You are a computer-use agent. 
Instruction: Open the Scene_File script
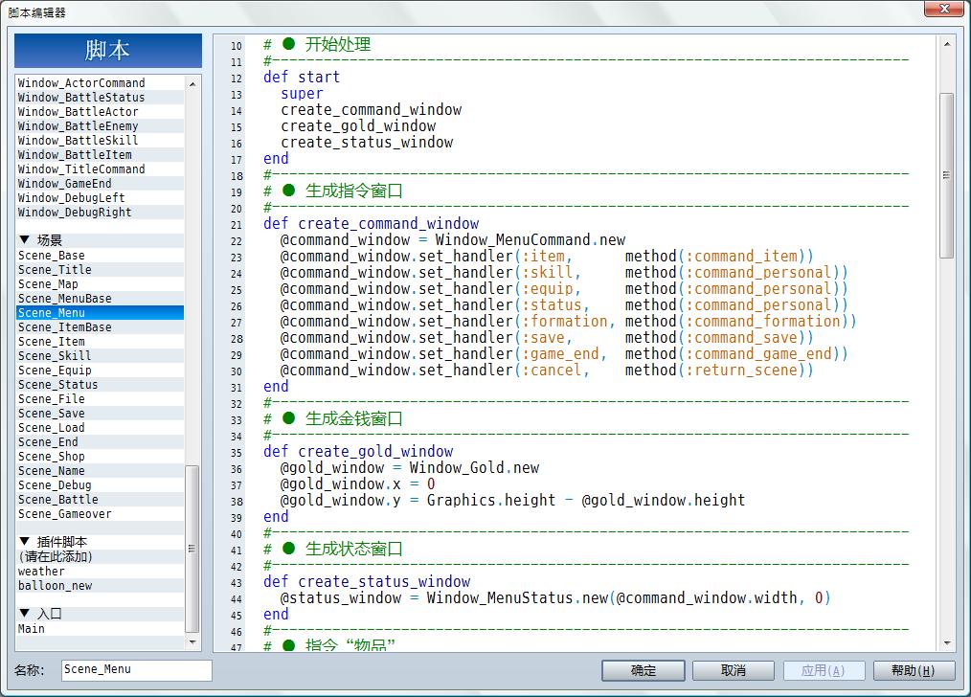click(x=100, y=399)
